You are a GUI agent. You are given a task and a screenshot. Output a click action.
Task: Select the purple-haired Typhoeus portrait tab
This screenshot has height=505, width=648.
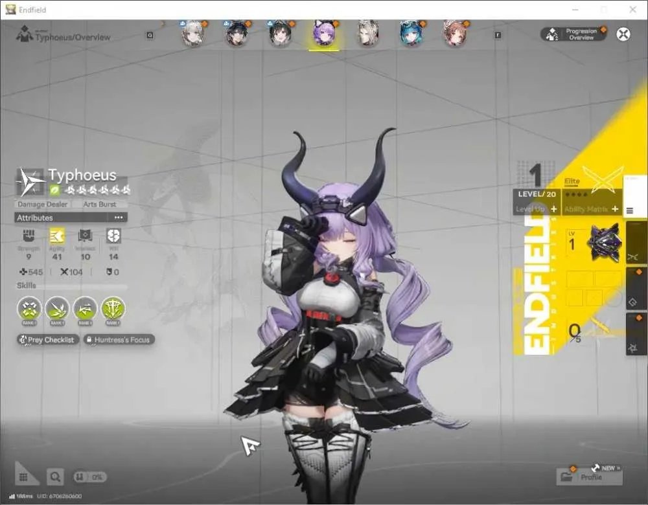click(324, 33)
